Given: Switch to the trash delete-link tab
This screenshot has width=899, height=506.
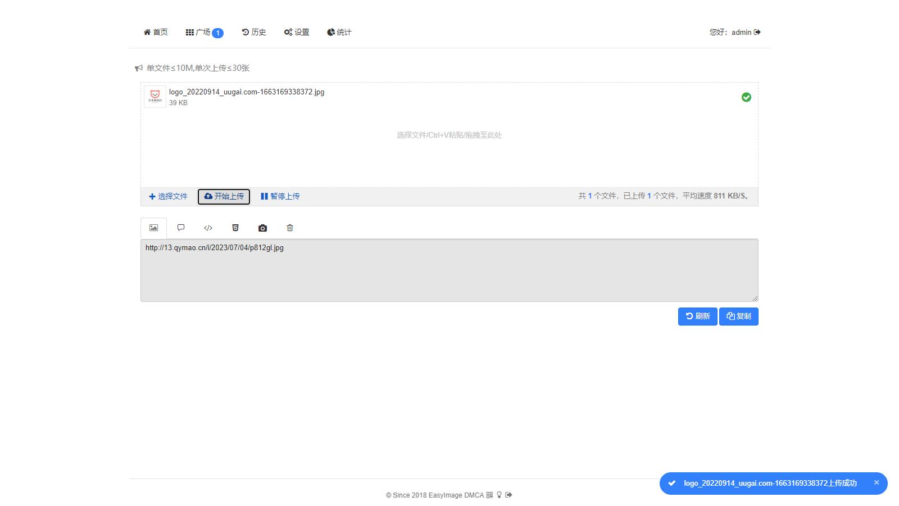Looking at the screenshot, I should point(290,228).
